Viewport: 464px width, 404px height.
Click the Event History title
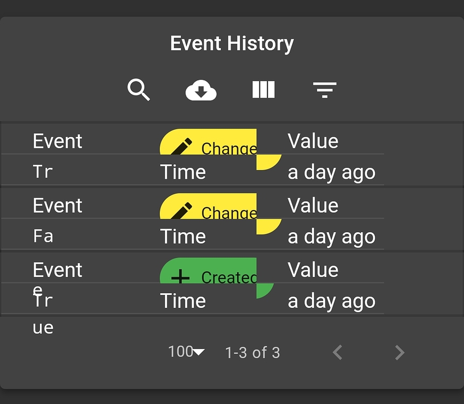point(232,44)
